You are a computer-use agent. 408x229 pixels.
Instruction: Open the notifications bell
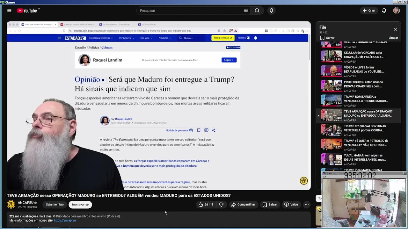pyautogui.click(x=384, y=10)
